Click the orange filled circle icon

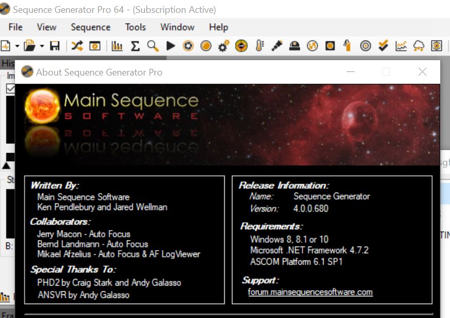click(x=206, y=46)
